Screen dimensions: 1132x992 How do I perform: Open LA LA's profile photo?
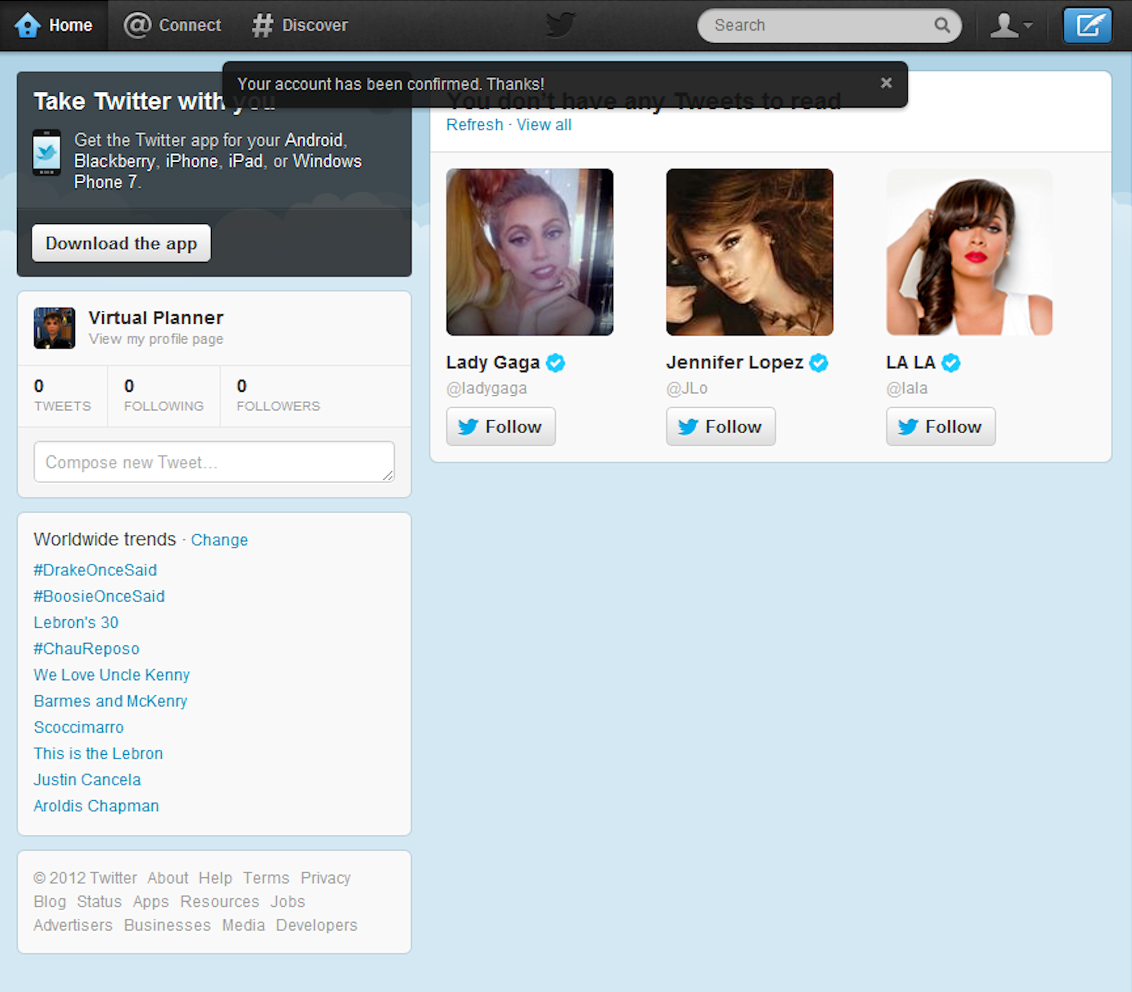tap(969, 252)
